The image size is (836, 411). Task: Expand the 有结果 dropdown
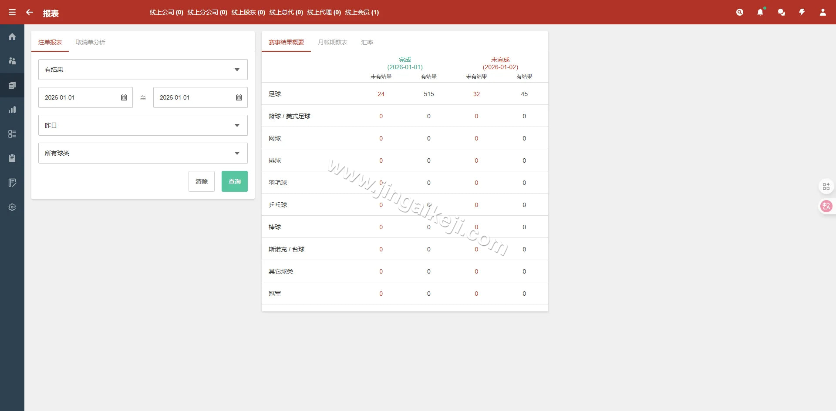point(143,70)
